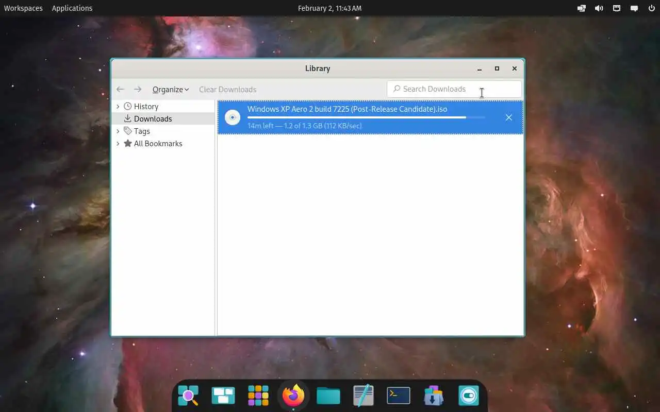Open the Organize dropdown menu

pyautogui.click(x=171, y=90)
